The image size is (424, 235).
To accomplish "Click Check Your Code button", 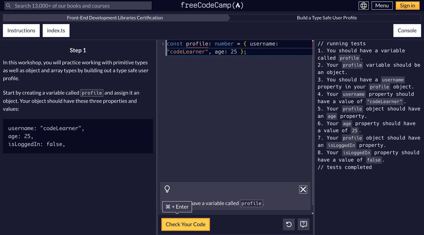I will point(185,224).
